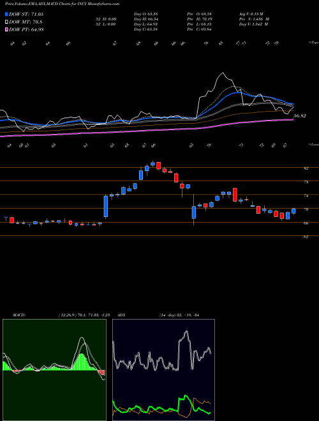Click the 'Day V: 1.842 M' value
The image size is (319, 421).
[x=254, y=24]
